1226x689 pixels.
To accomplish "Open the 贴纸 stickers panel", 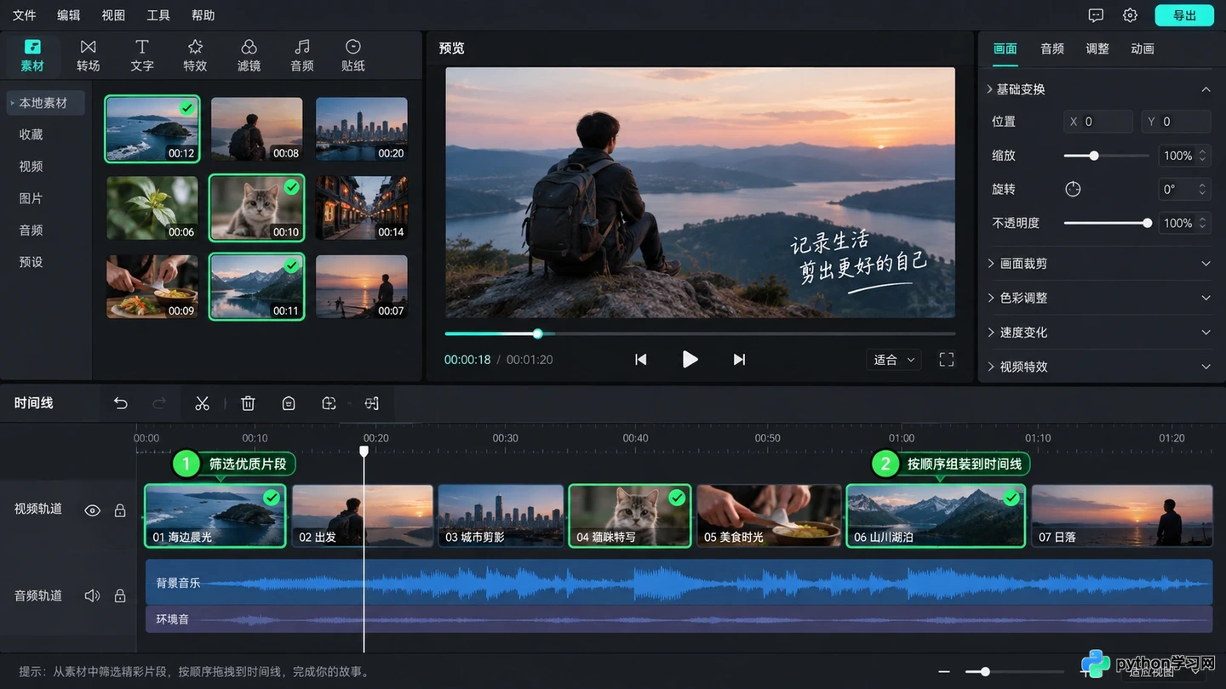I will [352, 55].
